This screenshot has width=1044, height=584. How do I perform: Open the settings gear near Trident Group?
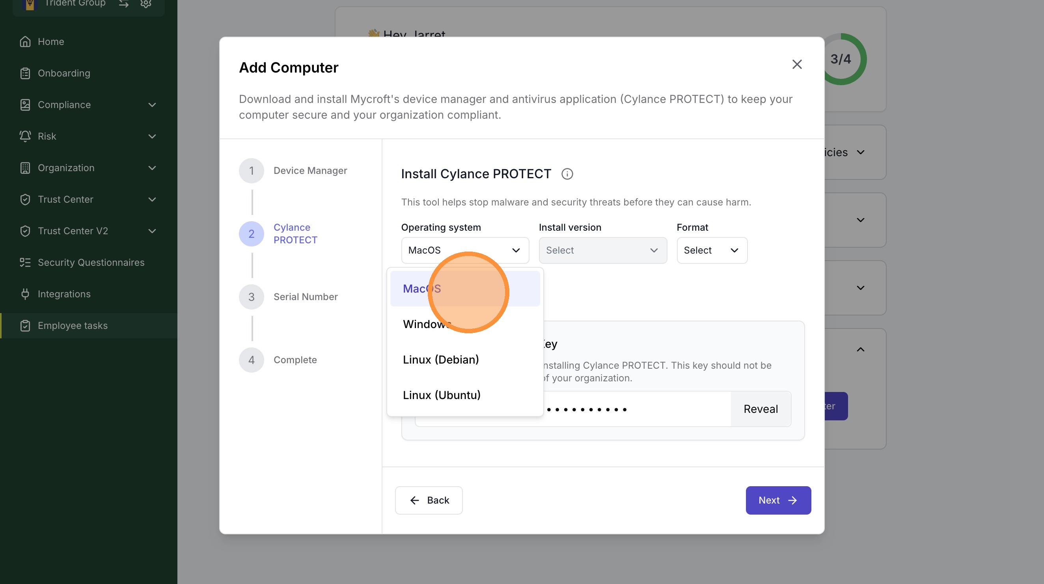point(146,3)
